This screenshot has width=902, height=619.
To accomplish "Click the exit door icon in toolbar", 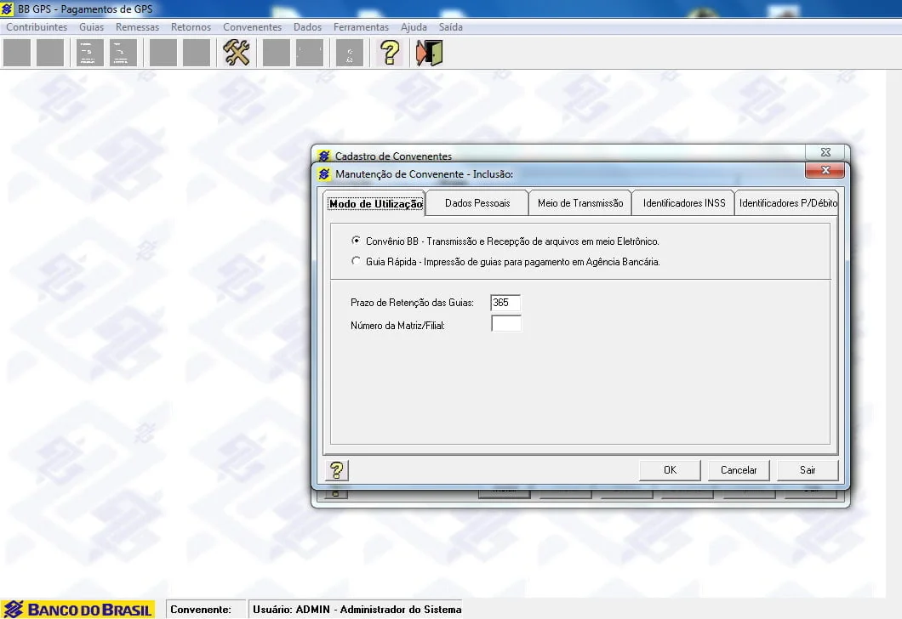I will tap(429, 53).
